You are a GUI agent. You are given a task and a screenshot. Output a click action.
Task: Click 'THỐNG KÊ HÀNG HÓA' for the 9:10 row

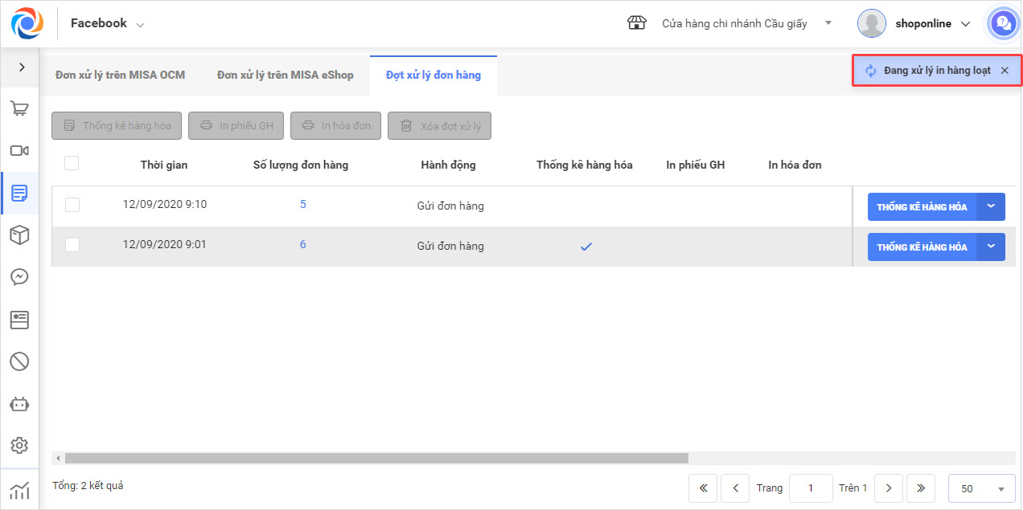coord(922,206)
